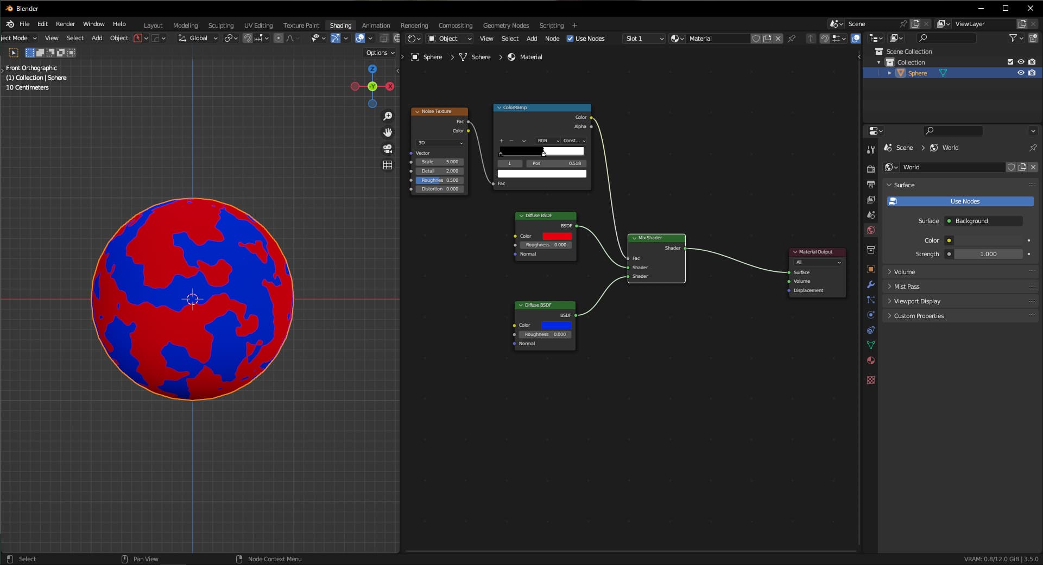1043x565 pixels.
Task: Click the zoom magnifier in viewport
Action: point(388,116)
